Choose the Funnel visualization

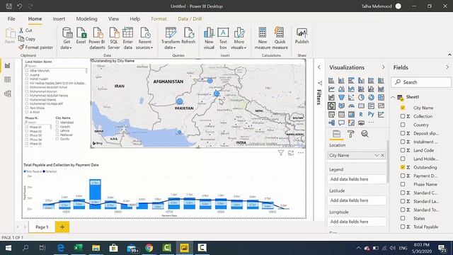pyautogui.click(x=341, y=98)
